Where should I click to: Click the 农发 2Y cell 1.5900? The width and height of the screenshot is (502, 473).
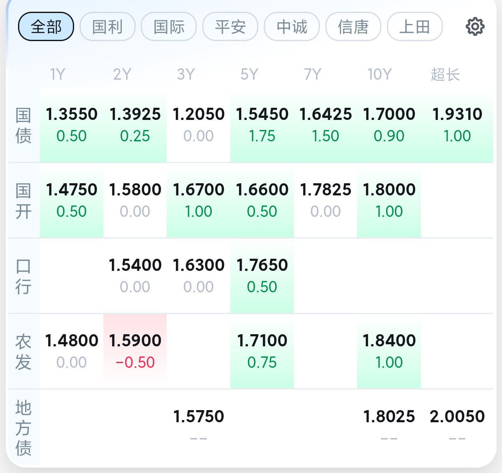(135, 351)
